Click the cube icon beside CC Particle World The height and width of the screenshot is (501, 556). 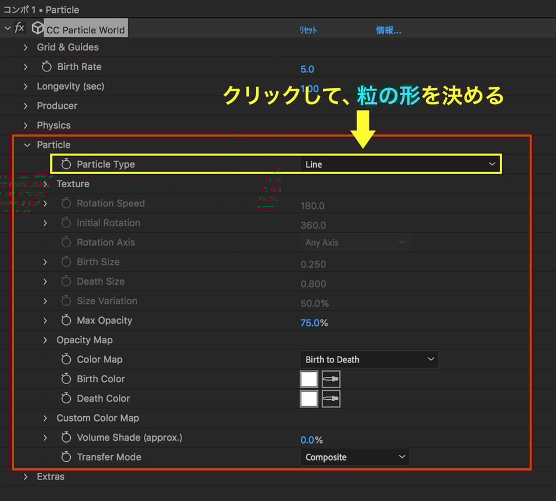point(37,28)
